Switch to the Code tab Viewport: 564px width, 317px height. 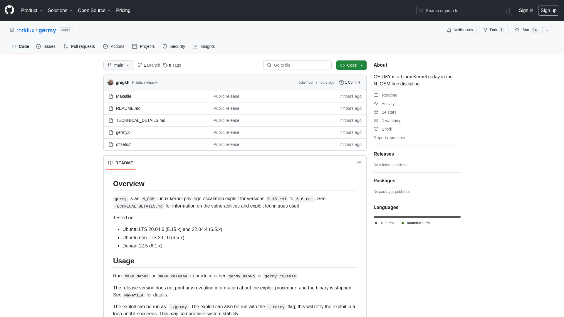pos(21,46)
